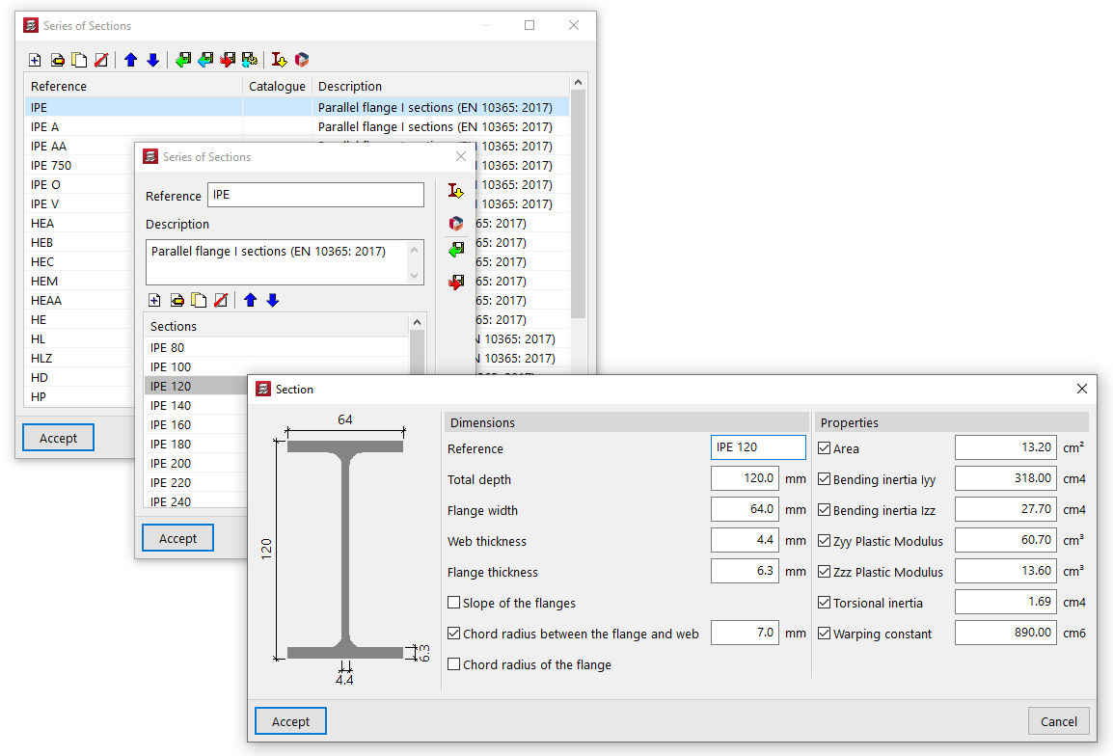Click the Sections list scroll-up arrow

pos(417,324)
